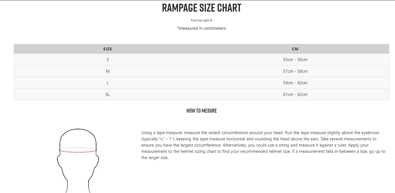Click the CM column header
Screen dimensions: 395x193
295,49
